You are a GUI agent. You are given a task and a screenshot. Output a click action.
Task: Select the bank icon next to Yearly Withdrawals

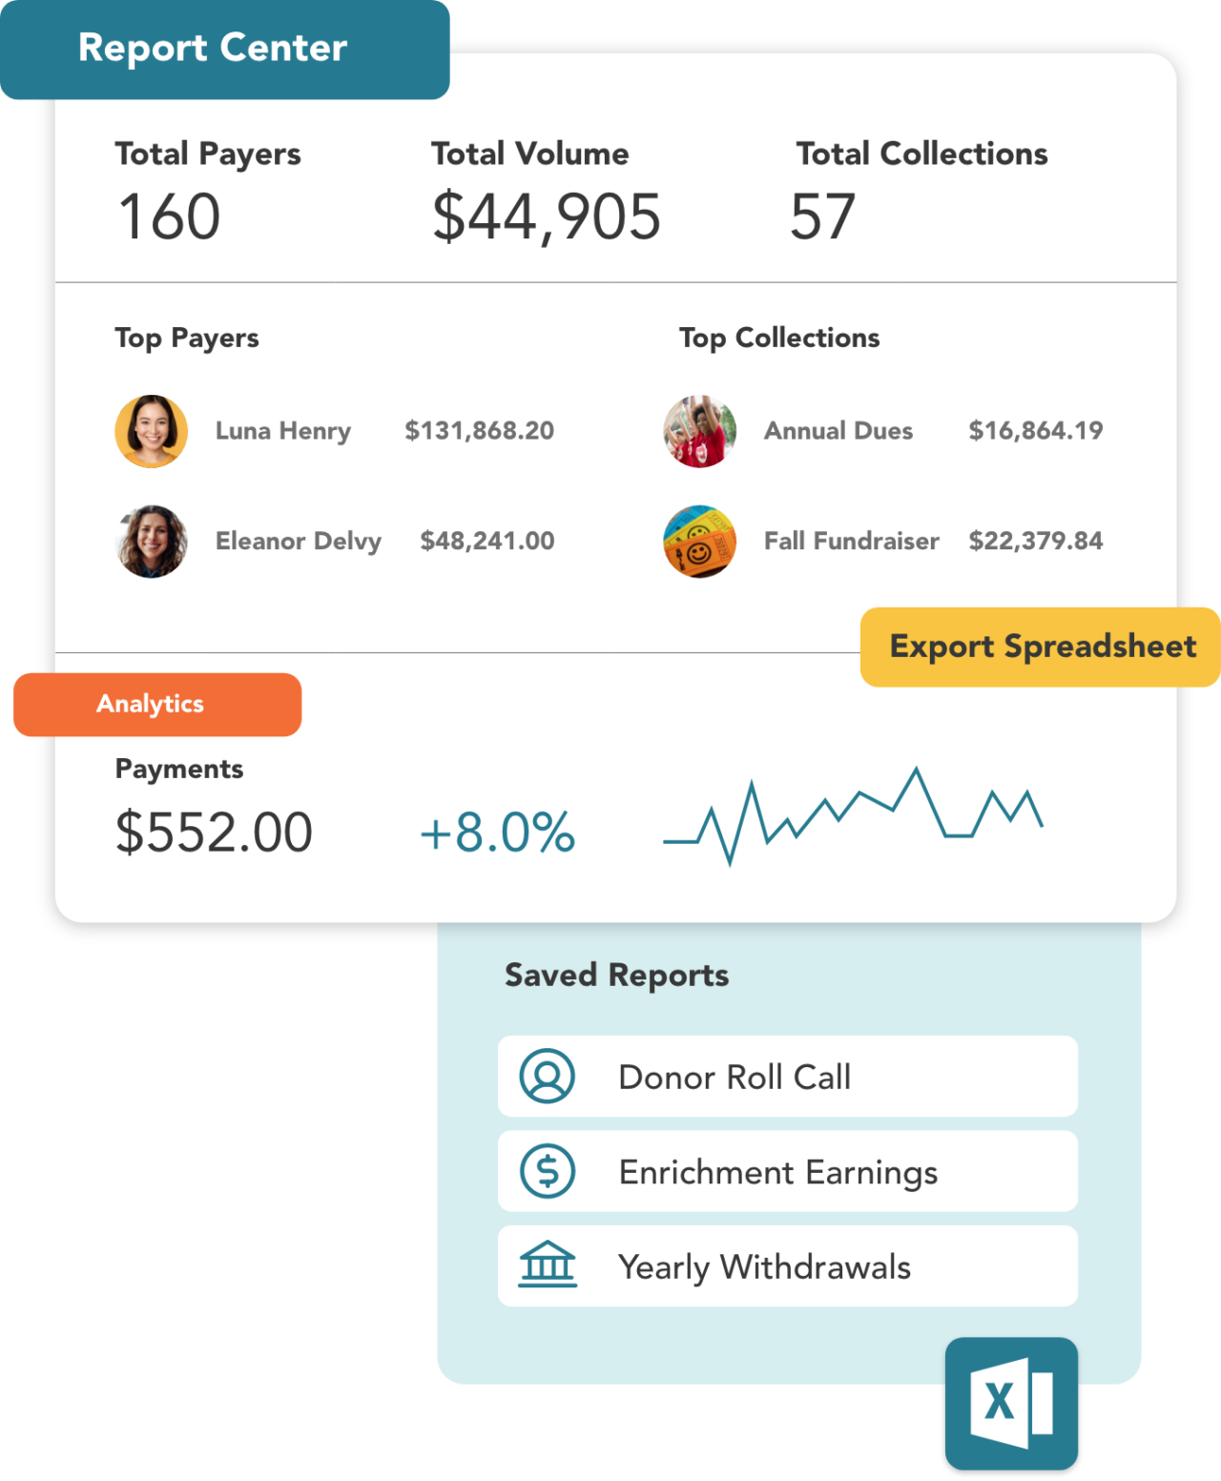(546, 1265)
